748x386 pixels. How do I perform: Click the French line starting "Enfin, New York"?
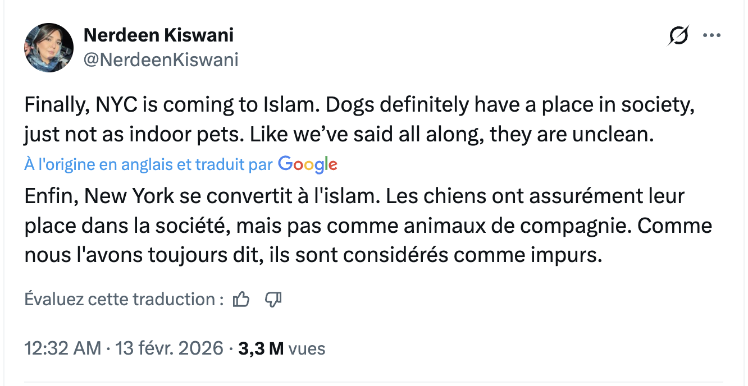pyautogui.click(x=354, y=197)
